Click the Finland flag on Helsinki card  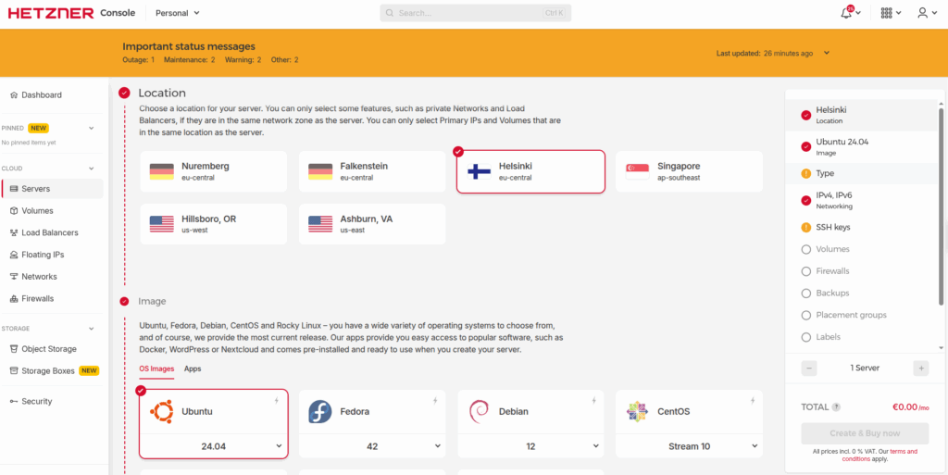coord(480,171)
